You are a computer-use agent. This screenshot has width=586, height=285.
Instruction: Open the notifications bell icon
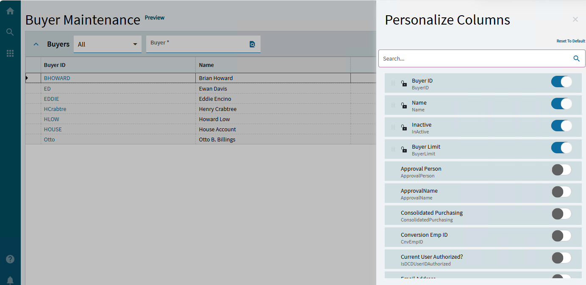[10, 280]
